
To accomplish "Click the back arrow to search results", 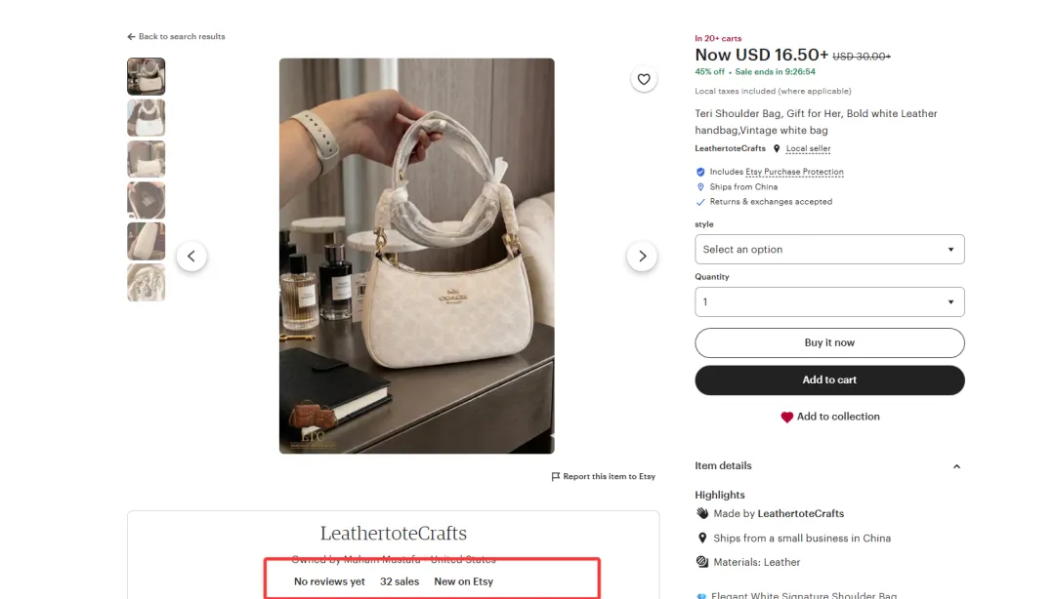I will [131, 37].
